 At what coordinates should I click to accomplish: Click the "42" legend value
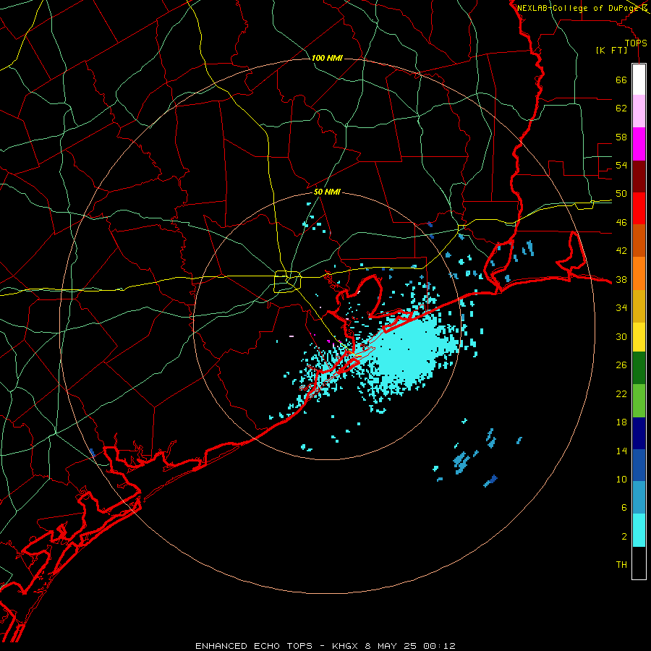[x=621, y=251]
